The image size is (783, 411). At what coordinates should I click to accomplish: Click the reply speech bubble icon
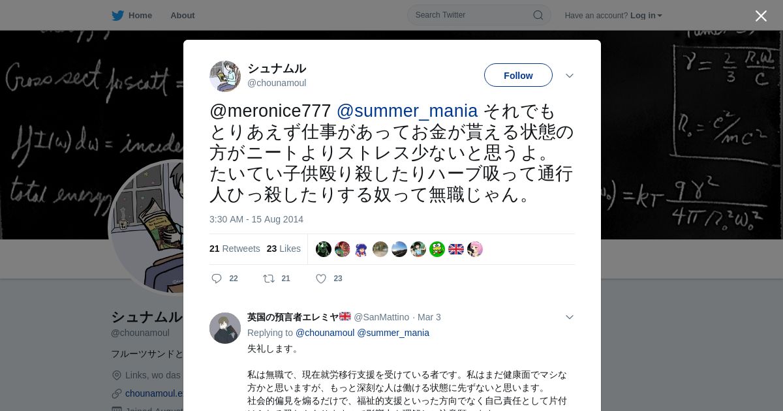(217, 279)
